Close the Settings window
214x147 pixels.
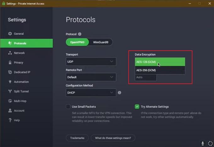[210, 3]
